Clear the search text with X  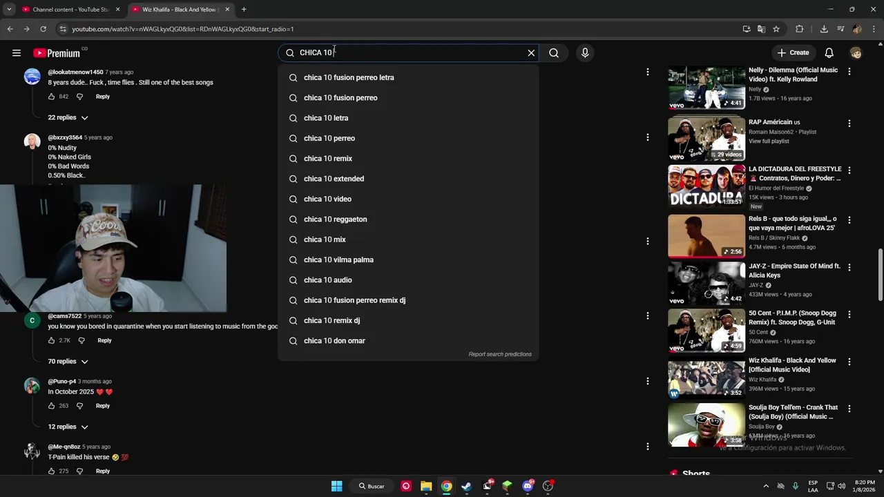[x=531, y=52]
